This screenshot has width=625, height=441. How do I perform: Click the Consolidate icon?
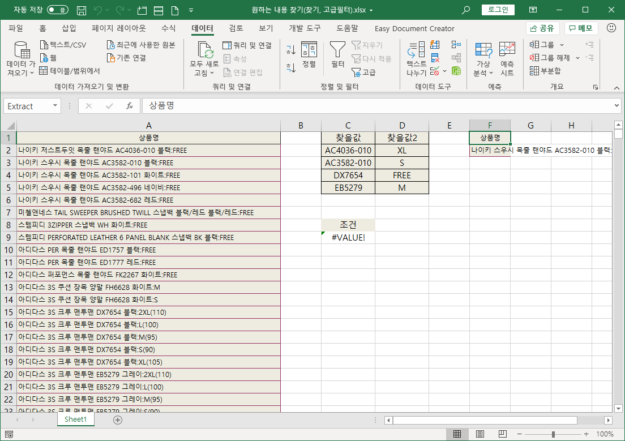click(456, 45)
